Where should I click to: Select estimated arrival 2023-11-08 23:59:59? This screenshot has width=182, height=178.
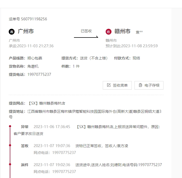(139, 46)
